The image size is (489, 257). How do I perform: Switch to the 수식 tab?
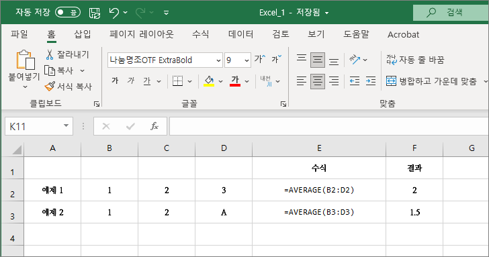pyautogui.click(x=201, y=34)
